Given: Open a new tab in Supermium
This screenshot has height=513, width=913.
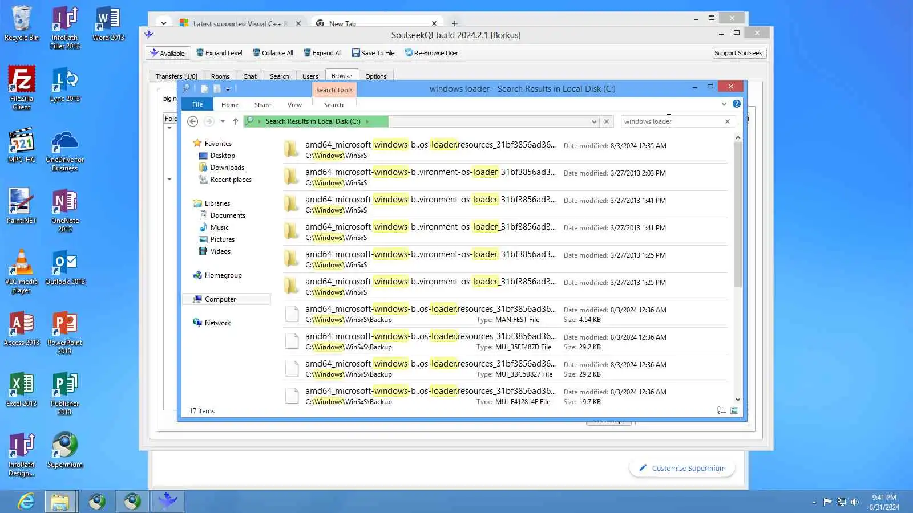Looking at the screenshot, I should pyautogui.click(x=454, y=23).
